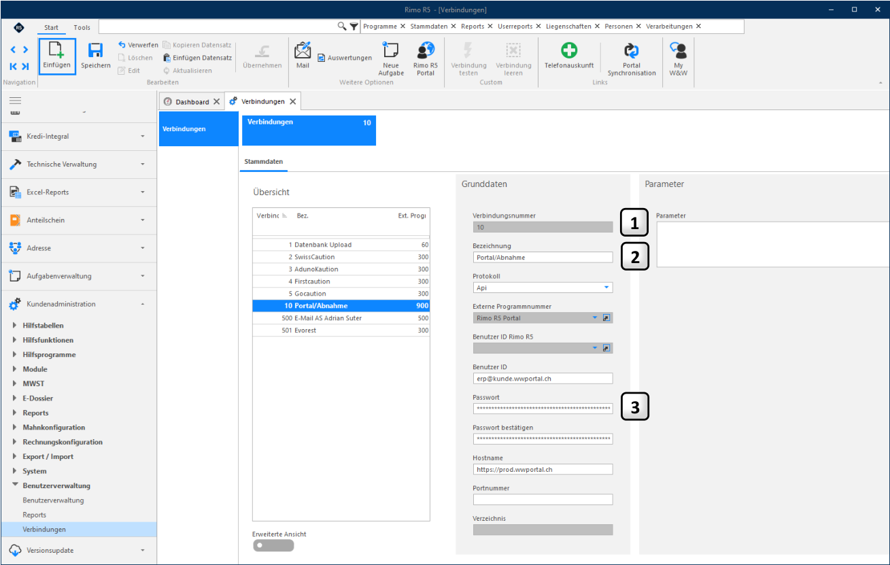Switch to the Tools ribbon tab
This screenshot has width=890, height=565.
click(x=82, y=27)
